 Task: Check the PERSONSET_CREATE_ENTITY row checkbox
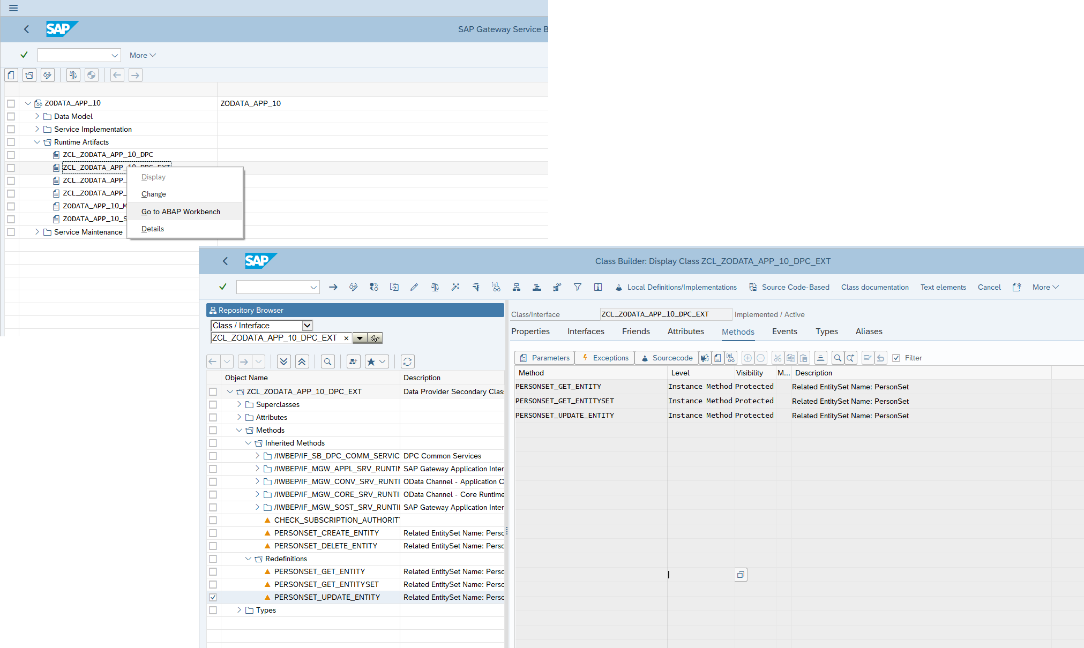tap(213, 533)
